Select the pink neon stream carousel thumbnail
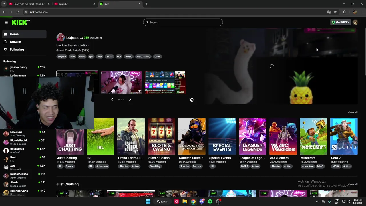The image size is (366, 206). click(x=121, y=82)
